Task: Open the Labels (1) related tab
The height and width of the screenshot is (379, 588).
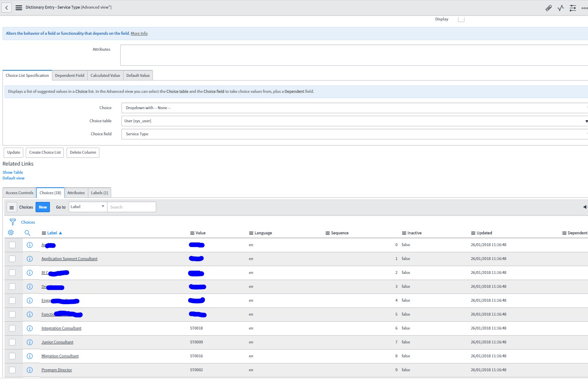Action: [99, 193]
